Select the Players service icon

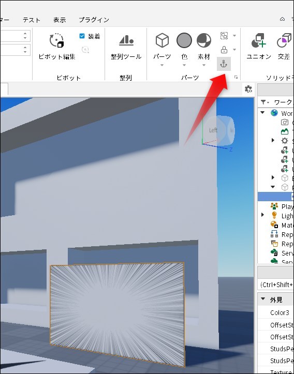pos(274,206)
